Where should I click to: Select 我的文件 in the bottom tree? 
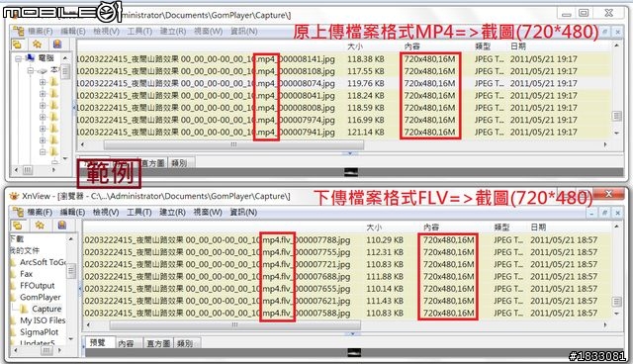pyautogui.click(x=25, y=250)
